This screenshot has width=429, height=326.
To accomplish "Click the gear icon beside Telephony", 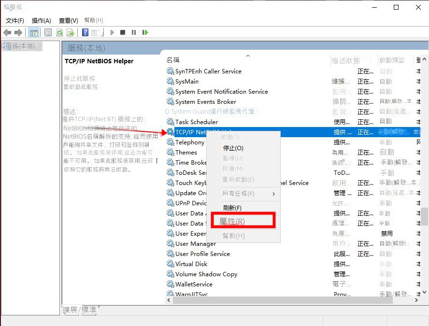I will click(170, 142).
